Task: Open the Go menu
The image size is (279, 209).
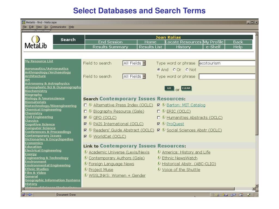Action: (x=46, y=27)
